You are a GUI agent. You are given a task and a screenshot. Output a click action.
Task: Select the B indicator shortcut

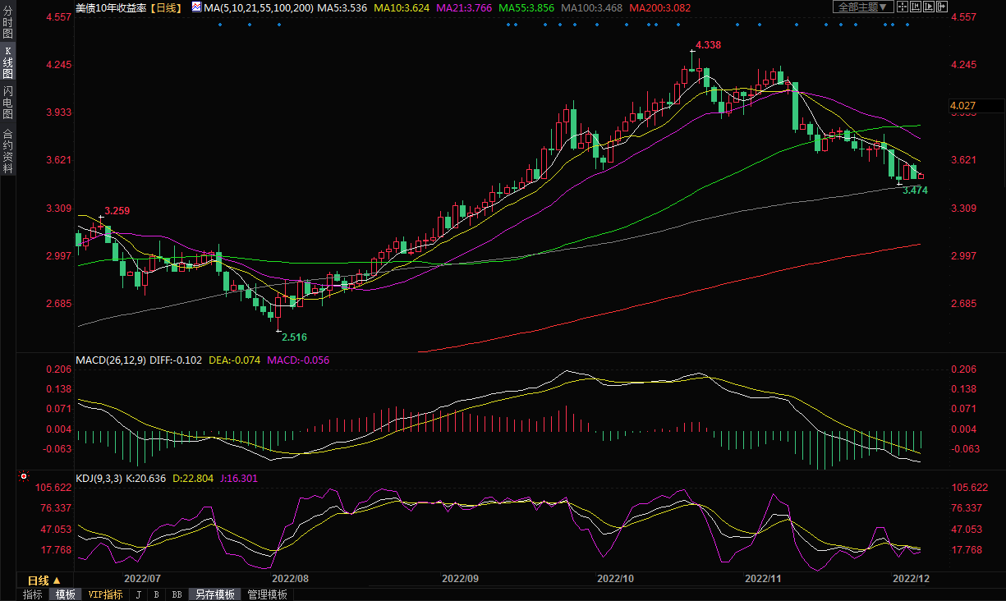[x=157, y=594]
